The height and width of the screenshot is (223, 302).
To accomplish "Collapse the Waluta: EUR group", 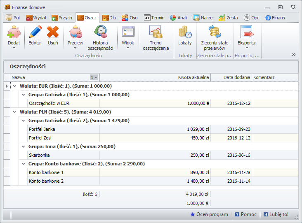I will [x=15, y=86].
